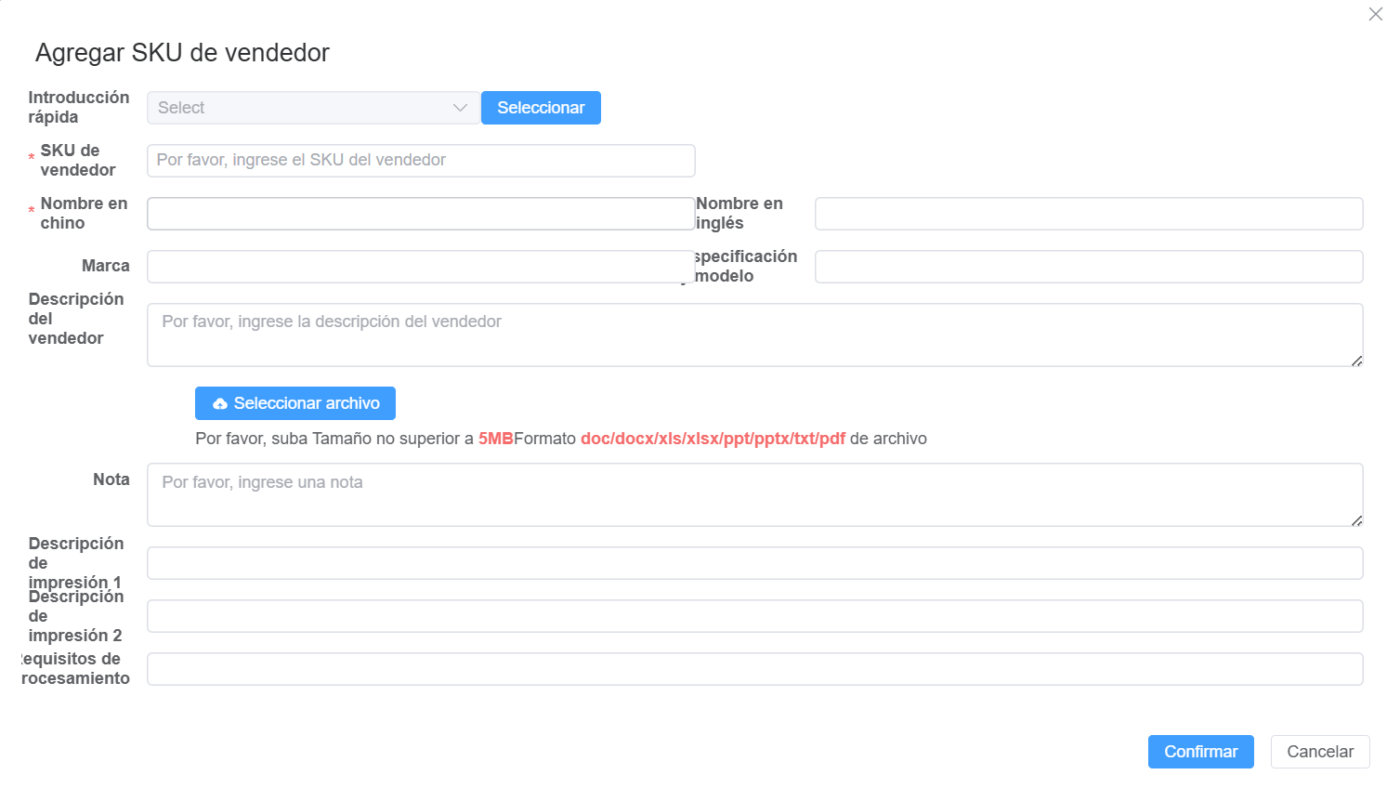The image size is (1387, 788).
Task: Focus the Descripción de impresión 2 field
Action: 753,616
